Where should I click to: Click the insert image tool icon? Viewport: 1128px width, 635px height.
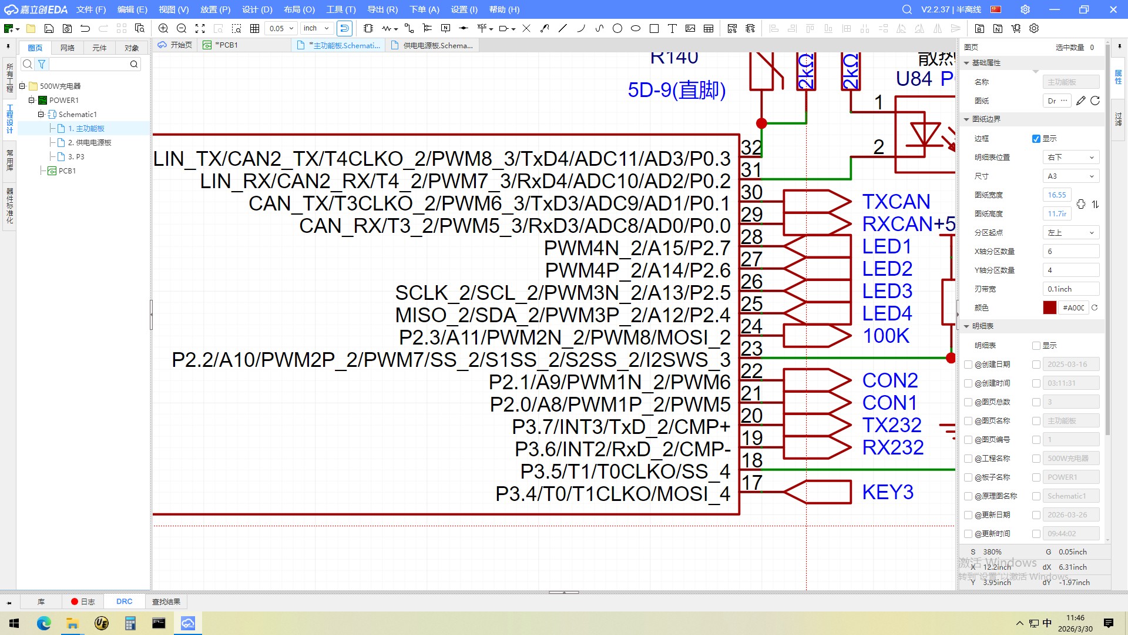690,28
